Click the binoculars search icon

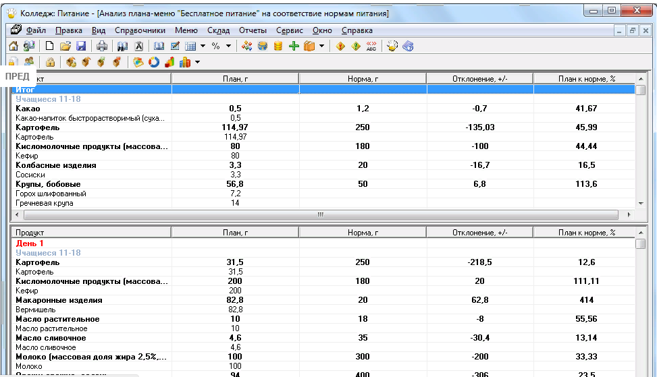122,46
